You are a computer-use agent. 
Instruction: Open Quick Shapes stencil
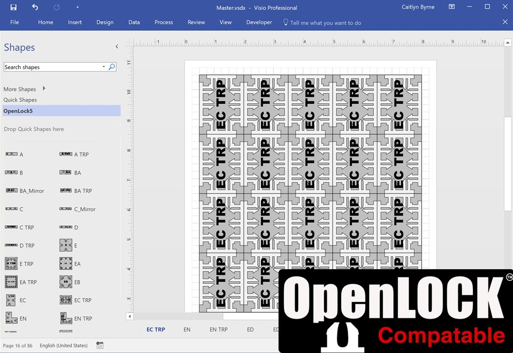[20, 100]
